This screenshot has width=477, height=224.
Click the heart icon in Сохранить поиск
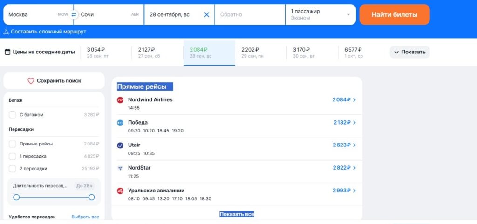point(31,81)
